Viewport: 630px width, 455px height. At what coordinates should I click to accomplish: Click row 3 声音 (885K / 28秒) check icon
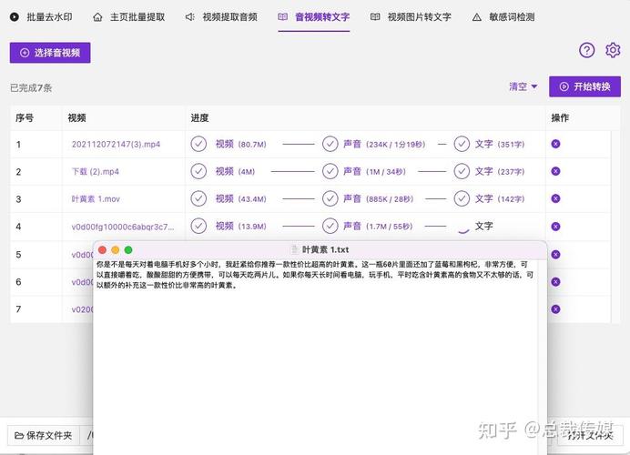(x=330, y=198)
